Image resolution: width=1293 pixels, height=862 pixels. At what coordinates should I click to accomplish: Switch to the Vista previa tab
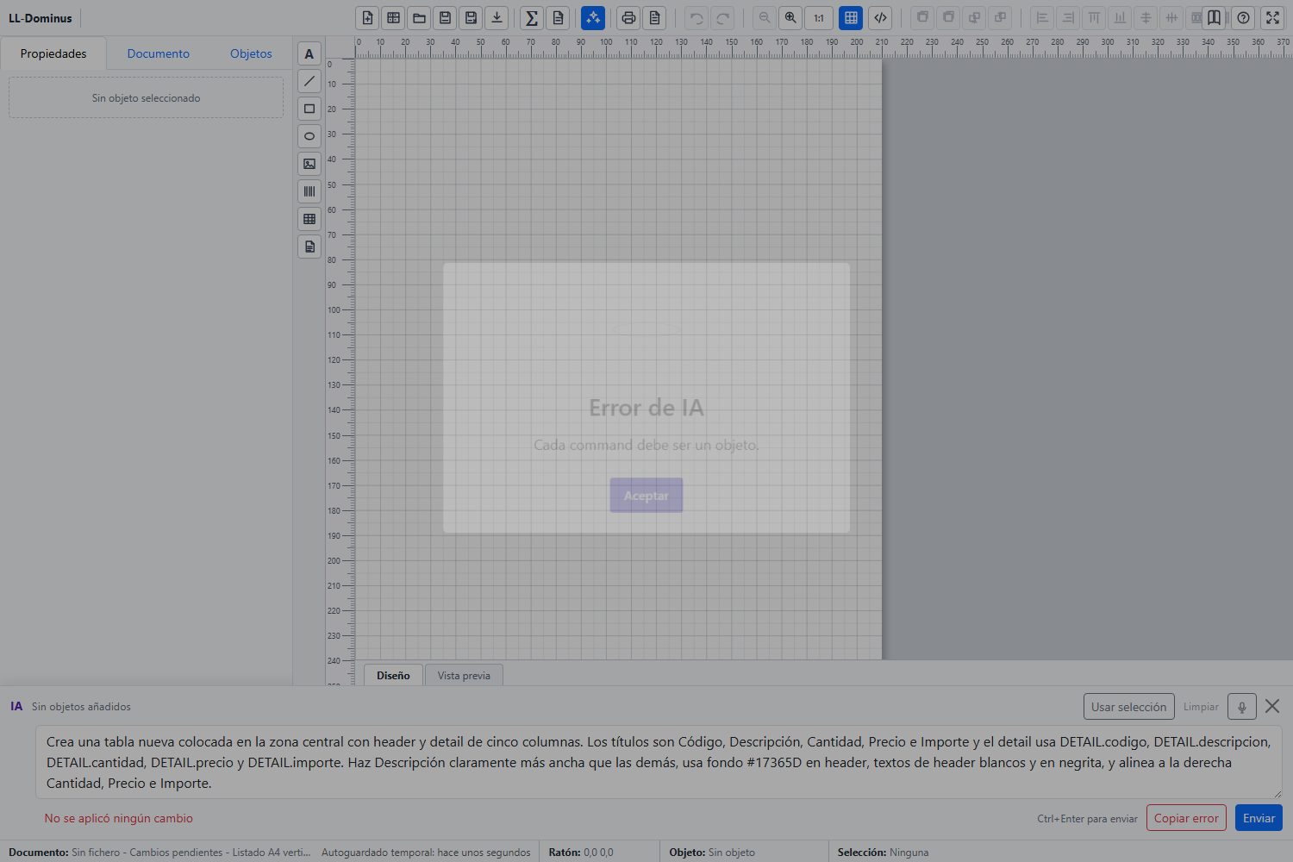[x=464, y=675]
